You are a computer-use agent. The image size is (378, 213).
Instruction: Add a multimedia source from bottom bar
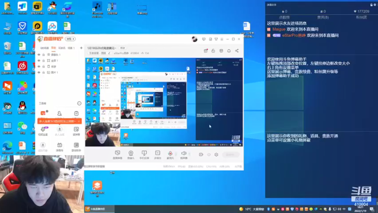(157, 155)
